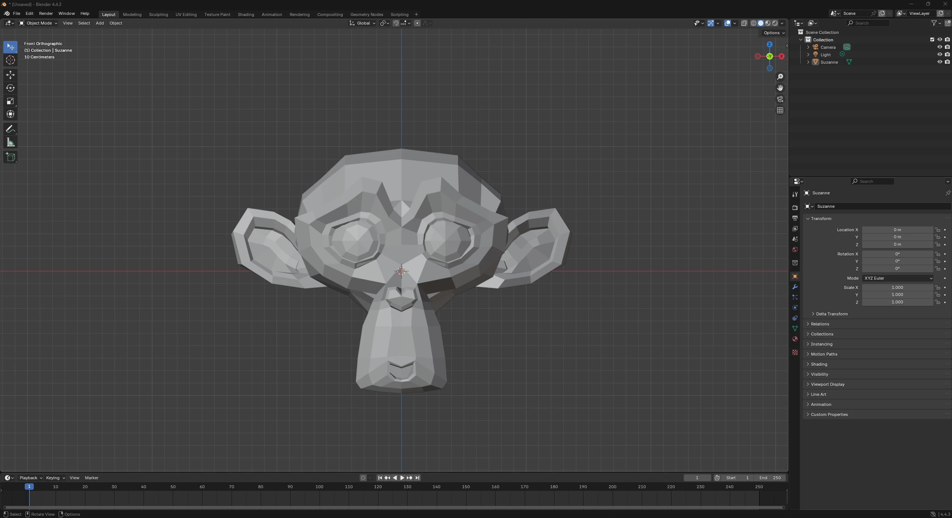The image size is (952, 518).
Task: Select the Move tool in toolbar
Action: [x=10, y=75]
